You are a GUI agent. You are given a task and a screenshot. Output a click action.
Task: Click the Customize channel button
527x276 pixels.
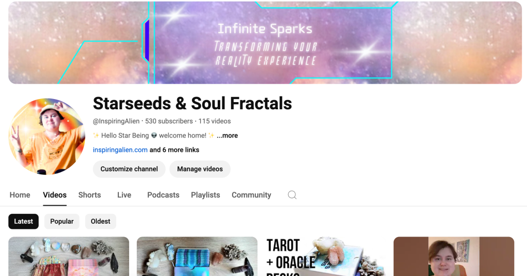tap(129, 169)
